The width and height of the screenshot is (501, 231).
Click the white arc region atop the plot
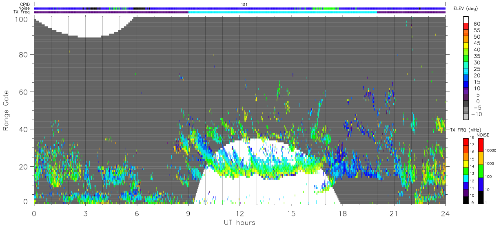[84, 27]
